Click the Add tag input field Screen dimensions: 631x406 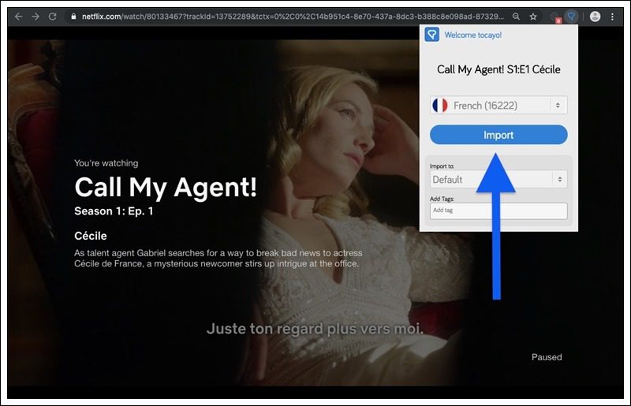click(498, 210)
